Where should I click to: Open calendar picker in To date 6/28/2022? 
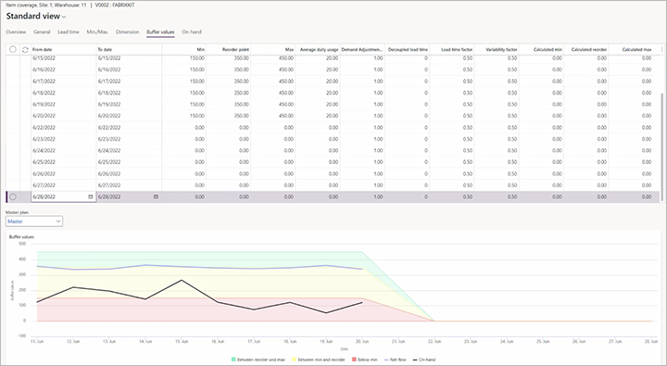(x=156, y=196)
